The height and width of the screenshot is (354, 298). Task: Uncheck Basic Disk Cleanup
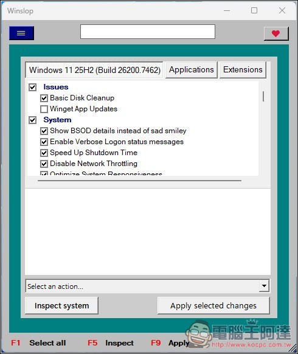(x=44, y=98)
